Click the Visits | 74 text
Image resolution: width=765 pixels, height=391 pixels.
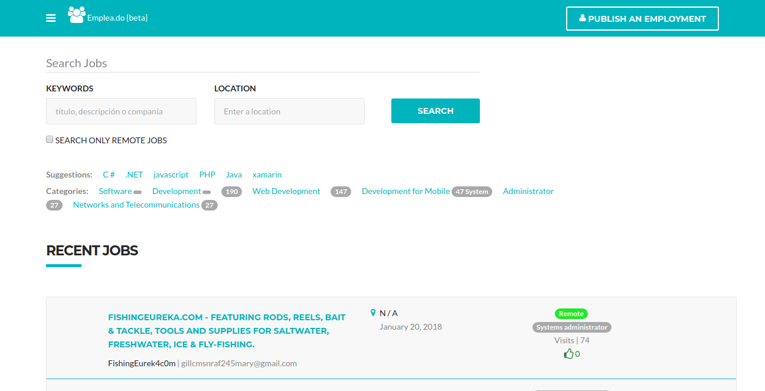pos(572,340)
